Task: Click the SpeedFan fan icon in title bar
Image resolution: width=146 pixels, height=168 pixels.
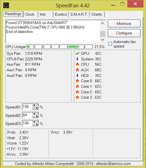Action: 6,5
